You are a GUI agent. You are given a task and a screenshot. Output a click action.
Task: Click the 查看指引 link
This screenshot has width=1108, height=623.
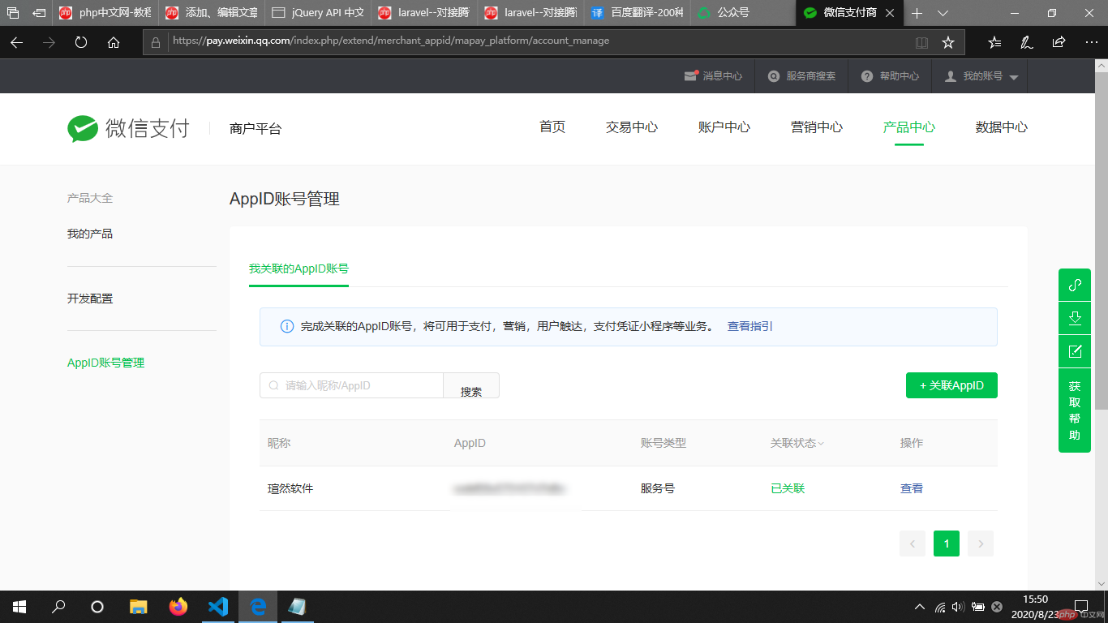click(749, 325)
